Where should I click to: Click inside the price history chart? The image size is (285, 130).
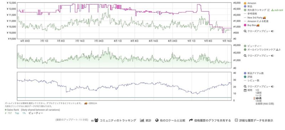click(x=124, y=21)
